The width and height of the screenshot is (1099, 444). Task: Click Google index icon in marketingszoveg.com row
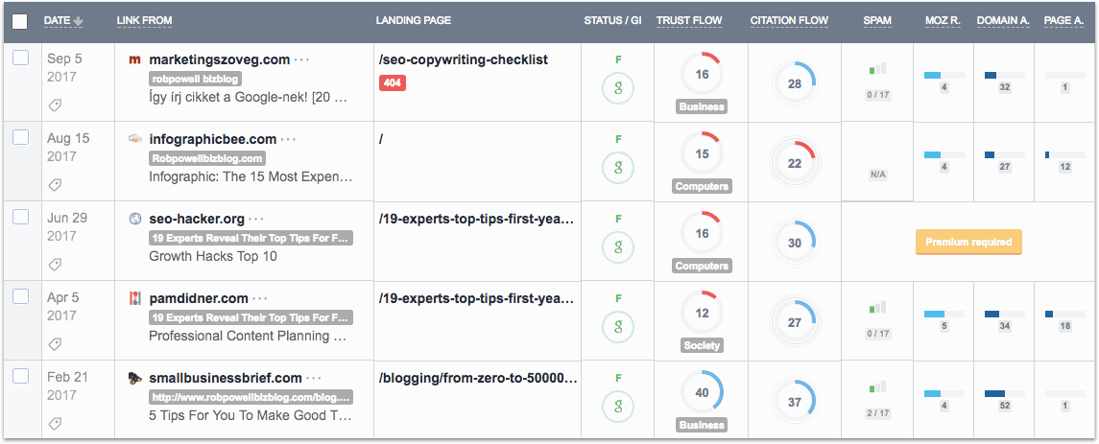618,87
